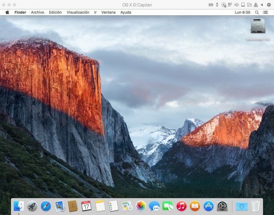The image size is (274, 215).
Task: Click warning triangle icon in VM title bar
Action: click(x=256, y=5)
